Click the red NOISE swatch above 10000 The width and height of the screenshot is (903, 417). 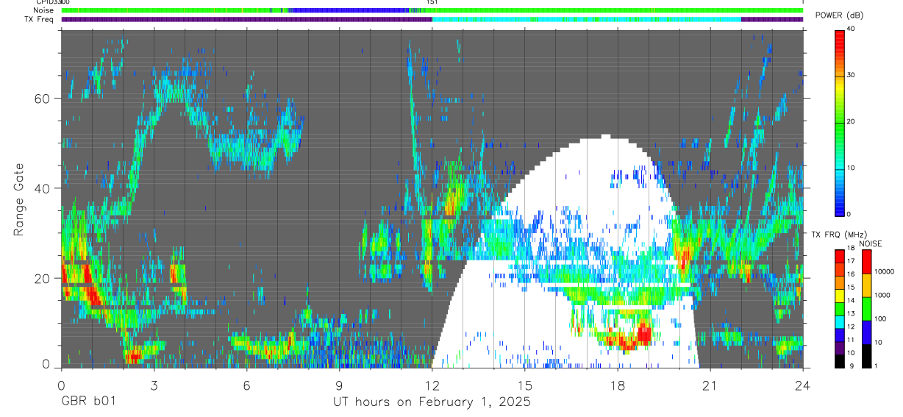pos(865,262)
